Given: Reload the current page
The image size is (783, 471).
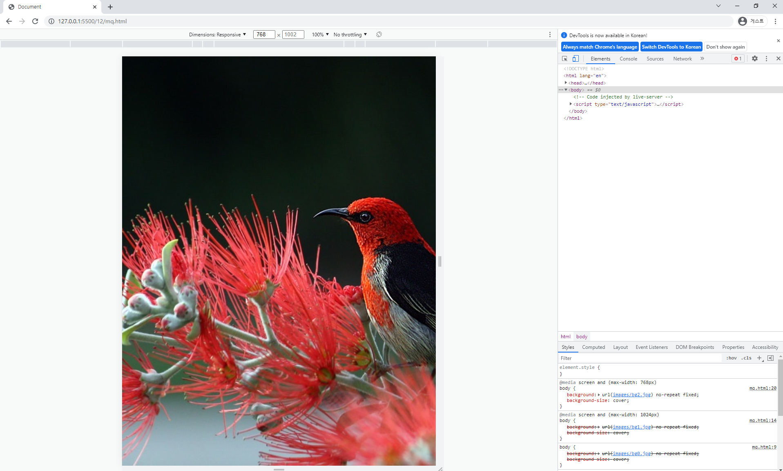Looking at the screenshot, I should click(35, 21).
